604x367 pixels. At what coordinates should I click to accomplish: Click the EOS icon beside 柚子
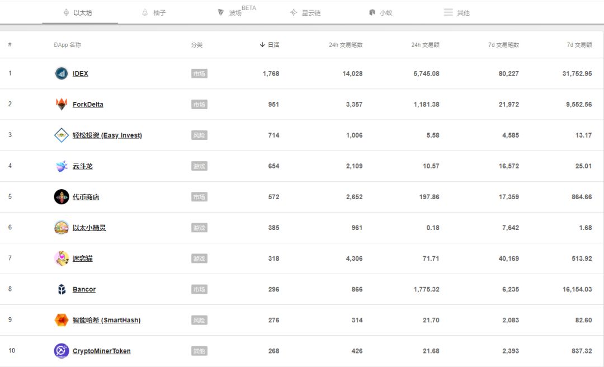pyautogui.click(x=145, y=13)
